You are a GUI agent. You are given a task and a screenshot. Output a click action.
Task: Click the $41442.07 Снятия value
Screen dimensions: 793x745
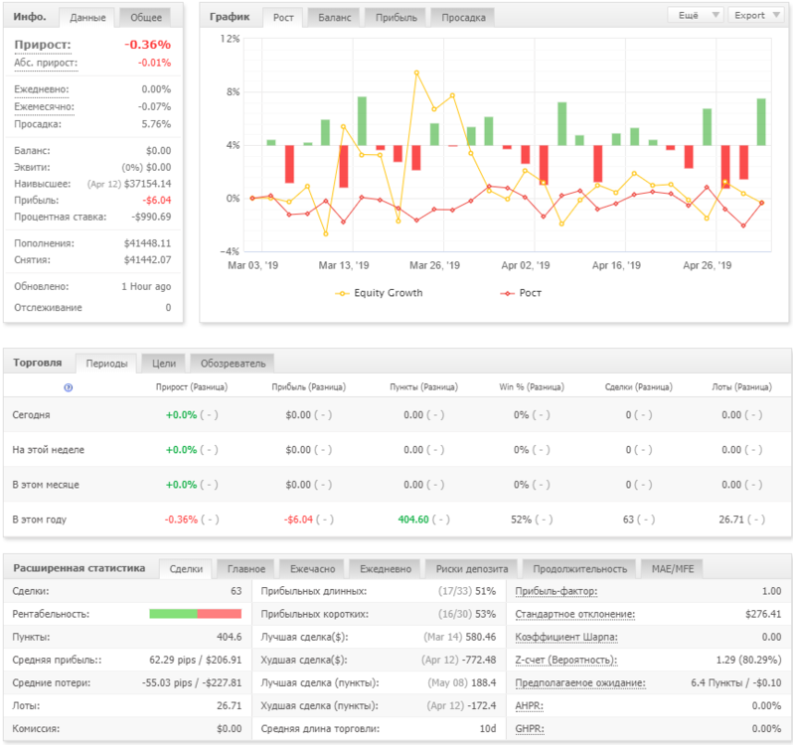pos(147,260)
